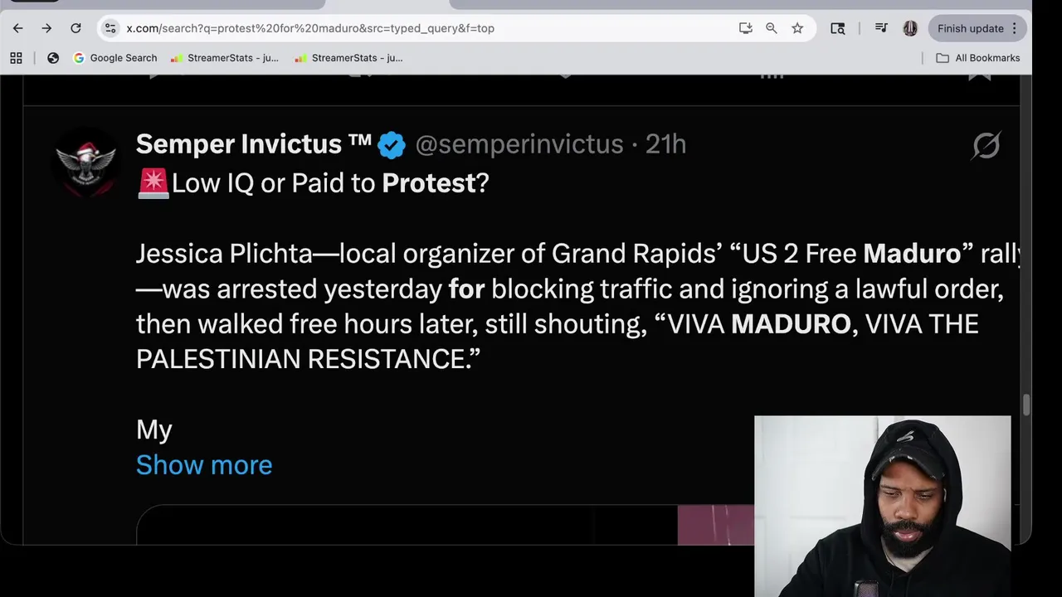Click the install app icon in address bar
The height and width of the screenshot is (597, 1062).
pyautogui.click(x=745, y=28)
